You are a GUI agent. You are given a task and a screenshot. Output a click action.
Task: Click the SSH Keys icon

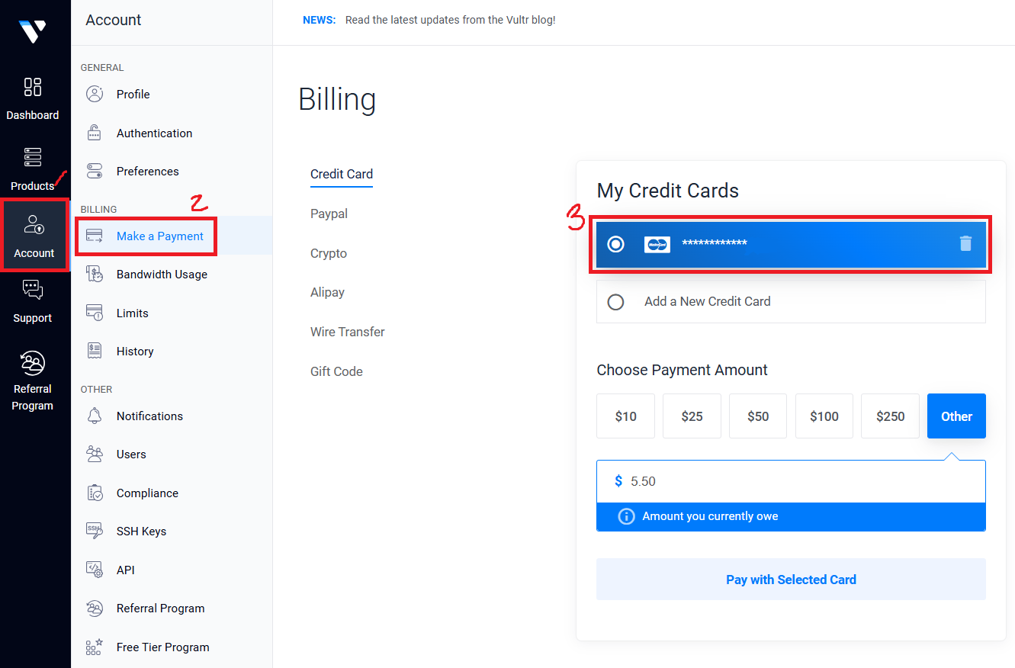coord(95,532)
